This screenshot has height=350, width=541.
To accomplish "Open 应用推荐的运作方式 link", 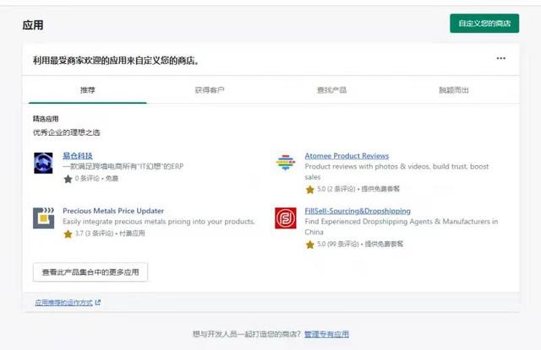I will pyautogui.click(x=64, y=303).
